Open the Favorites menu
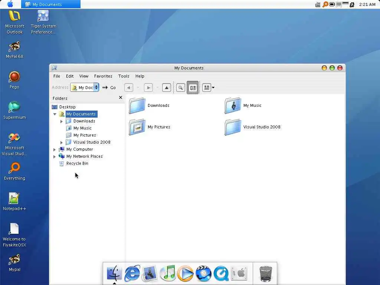Screen dimensions: 380x285 coord(103,76)
